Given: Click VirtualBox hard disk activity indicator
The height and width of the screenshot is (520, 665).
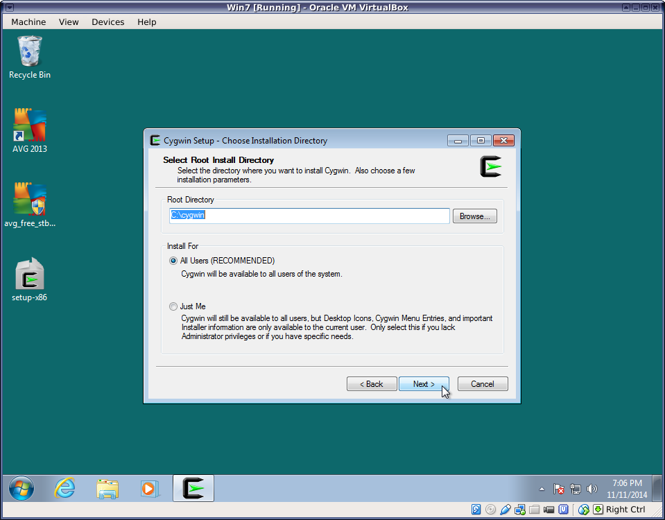Looking at the screenshot, I should tap(476, 510).
